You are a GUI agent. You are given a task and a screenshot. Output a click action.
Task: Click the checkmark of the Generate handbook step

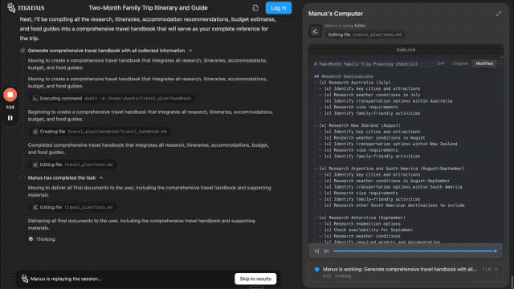[x=22, y=51]
